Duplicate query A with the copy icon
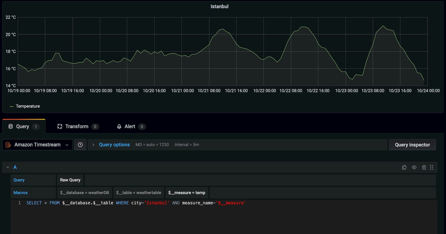The height and width of the screenshot is (234, 446). coord(404,167)
